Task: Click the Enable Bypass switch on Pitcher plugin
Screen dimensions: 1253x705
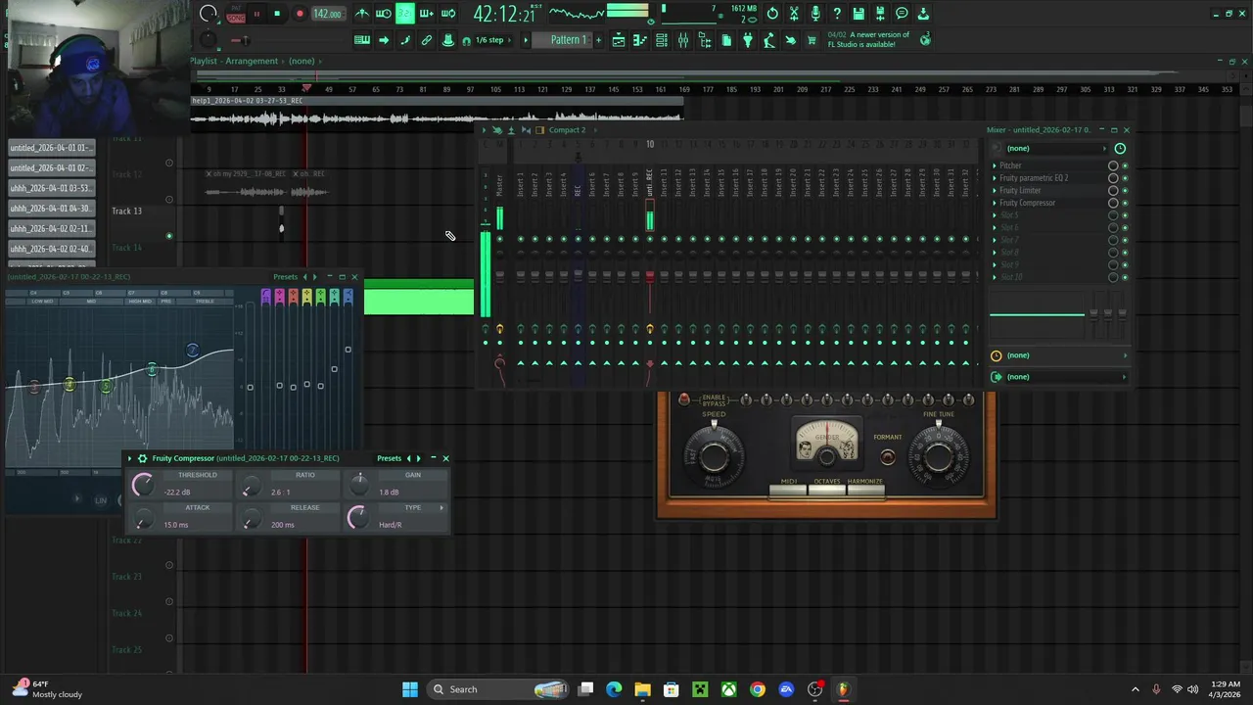Action: coord(684,399)
